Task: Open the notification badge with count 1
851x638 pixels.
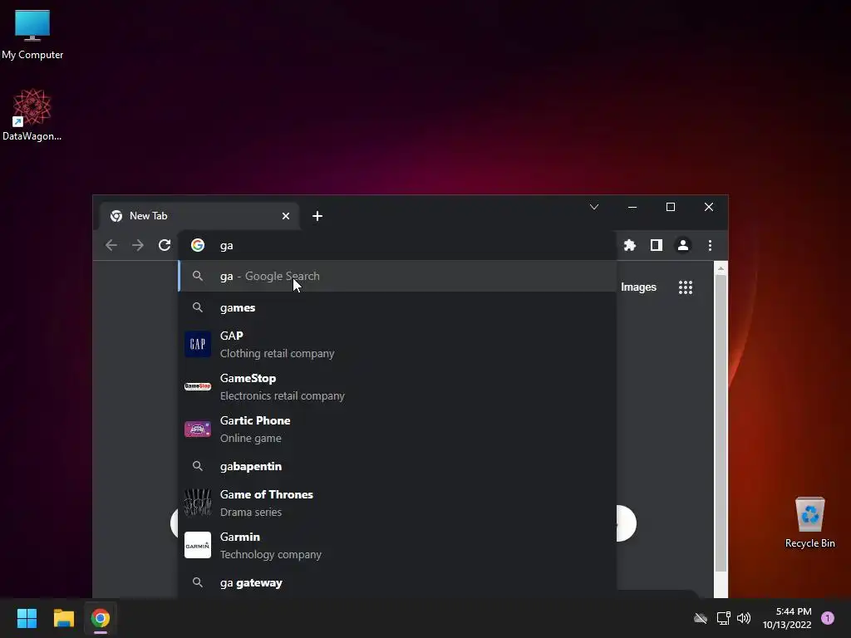Action: 828,618
